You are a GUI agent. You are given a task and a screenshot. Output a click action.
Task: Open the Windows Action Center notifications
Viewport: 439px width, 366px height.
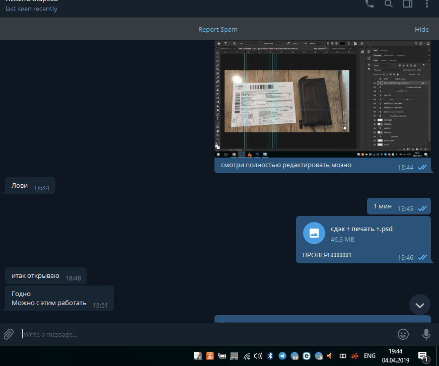coord(423,356)
